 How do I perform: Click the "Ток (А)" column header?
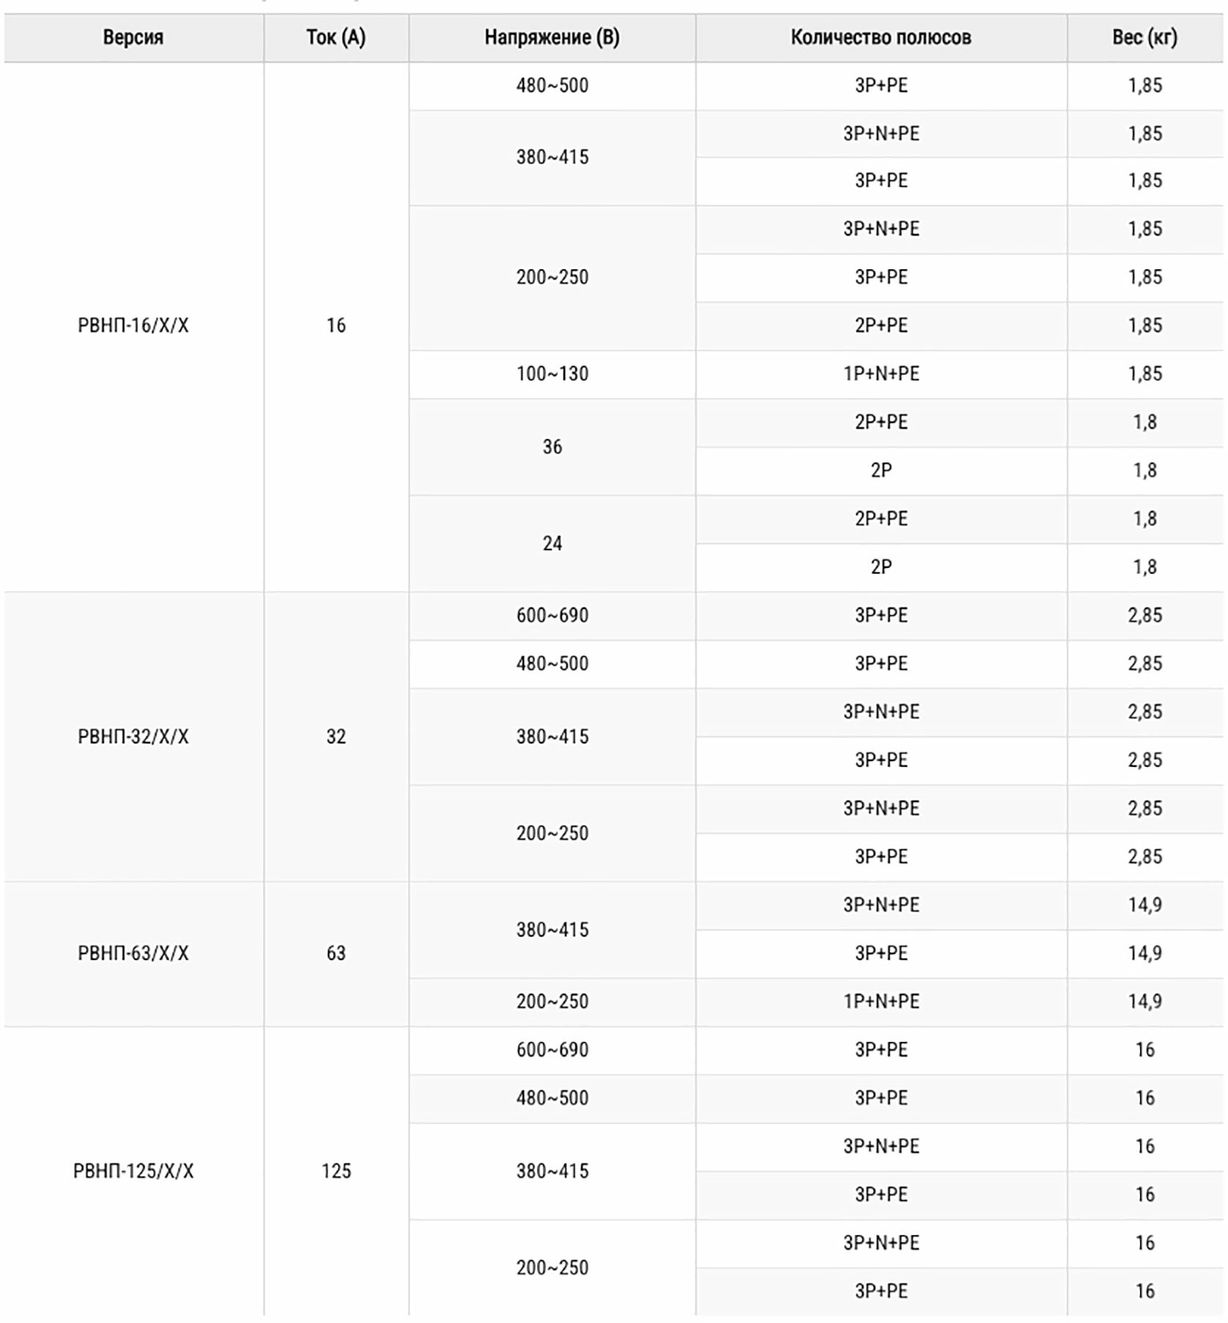(336, 37)
